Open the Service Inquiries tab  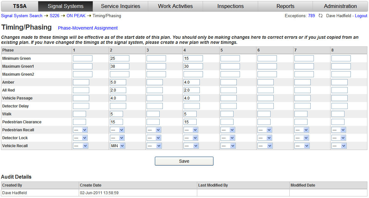click(x=120, y=6)
